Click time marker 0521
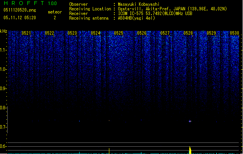The width and height of the screenshot is (243, 154). pos(26,33)
